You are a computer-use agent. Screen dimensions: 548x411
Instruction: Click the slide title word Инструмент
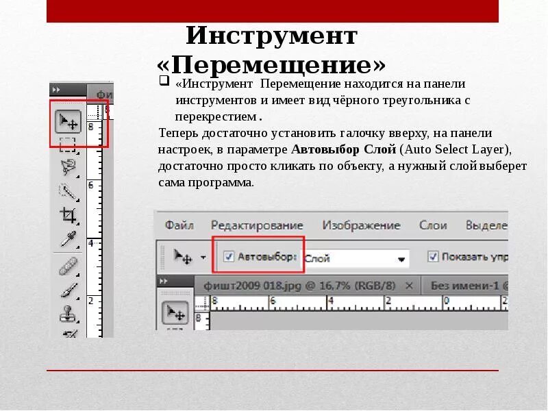point(271,36)
